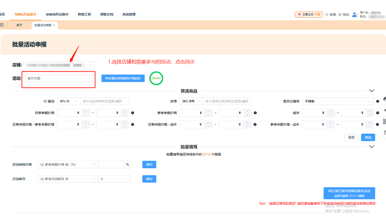Viewport: 386px width, 223px height.
Task: Focus the SPU ID search input
Action: pyautogui.click(x=105, y=101)
